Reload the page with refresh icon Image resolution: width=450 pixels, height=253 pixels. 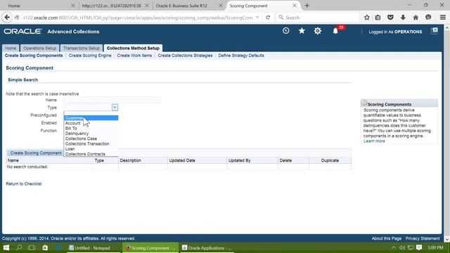(x=268, y=18)
